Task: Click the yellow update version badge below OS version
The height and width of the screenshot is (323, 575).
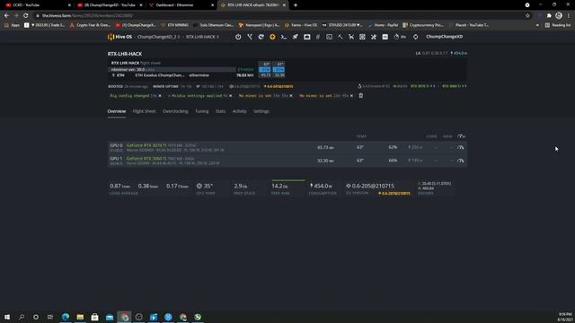Action: click(x=394, y=194)
